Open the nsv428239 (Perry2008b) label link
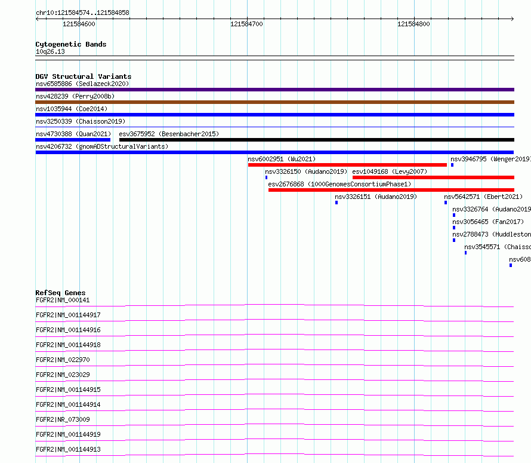 pyautogui.click(x=75, y=96)
